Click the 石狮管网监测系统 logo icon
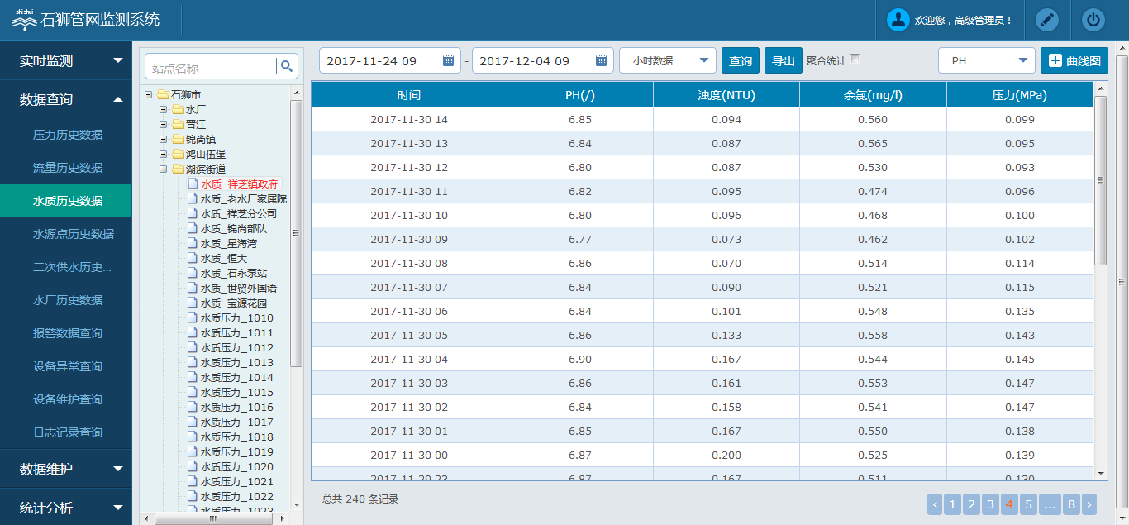 pos(24,20)
